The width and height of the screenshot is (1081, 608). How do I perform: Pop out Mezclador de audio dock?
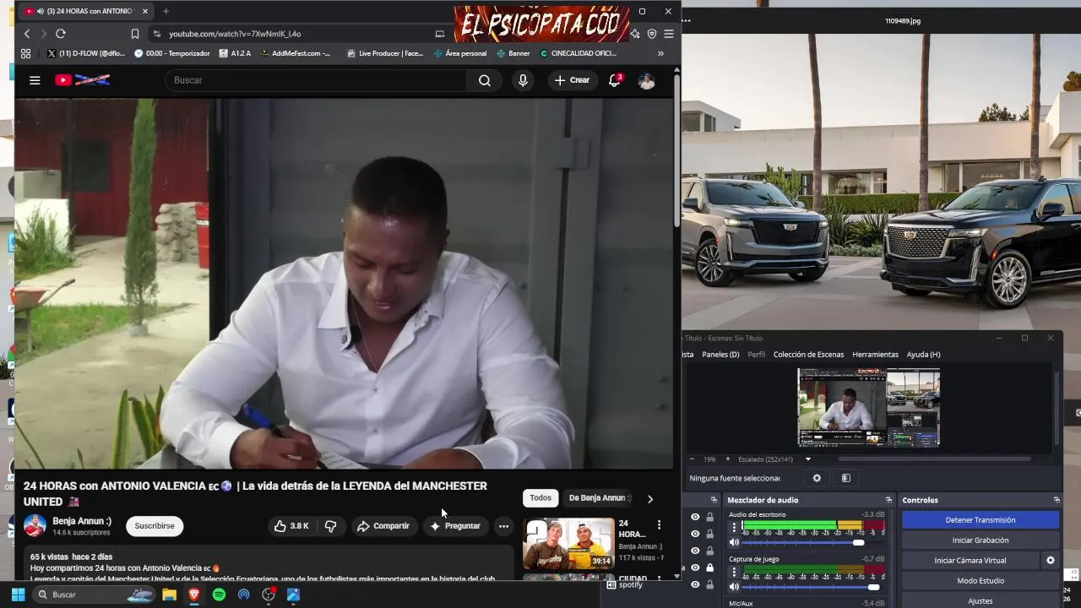[x=888, y=500]
